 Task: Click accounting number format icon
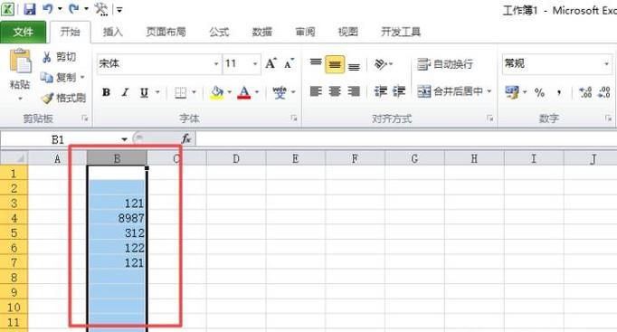pyautogui.click(x=512, y=92)
